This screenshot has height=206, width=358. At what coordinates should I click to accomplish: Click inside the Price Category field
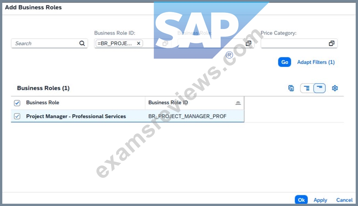(294, 44)
